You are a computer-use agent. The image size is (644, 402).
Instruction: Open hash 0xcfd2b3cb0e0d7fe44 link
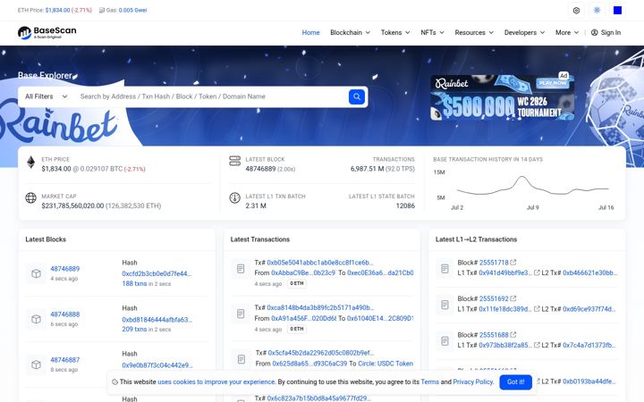157,273
